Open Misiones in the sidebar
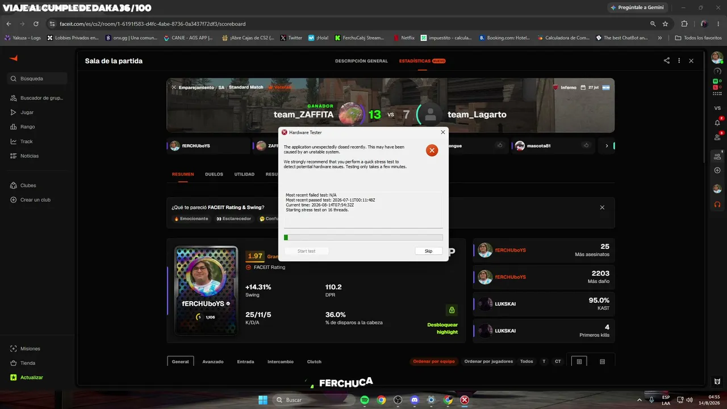The image size is (727, 409). [x=26, y=349]
